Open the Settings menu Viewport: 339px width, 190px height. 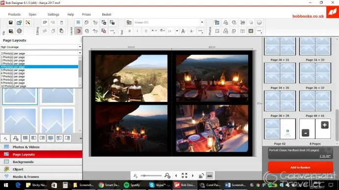pos(53,14)
